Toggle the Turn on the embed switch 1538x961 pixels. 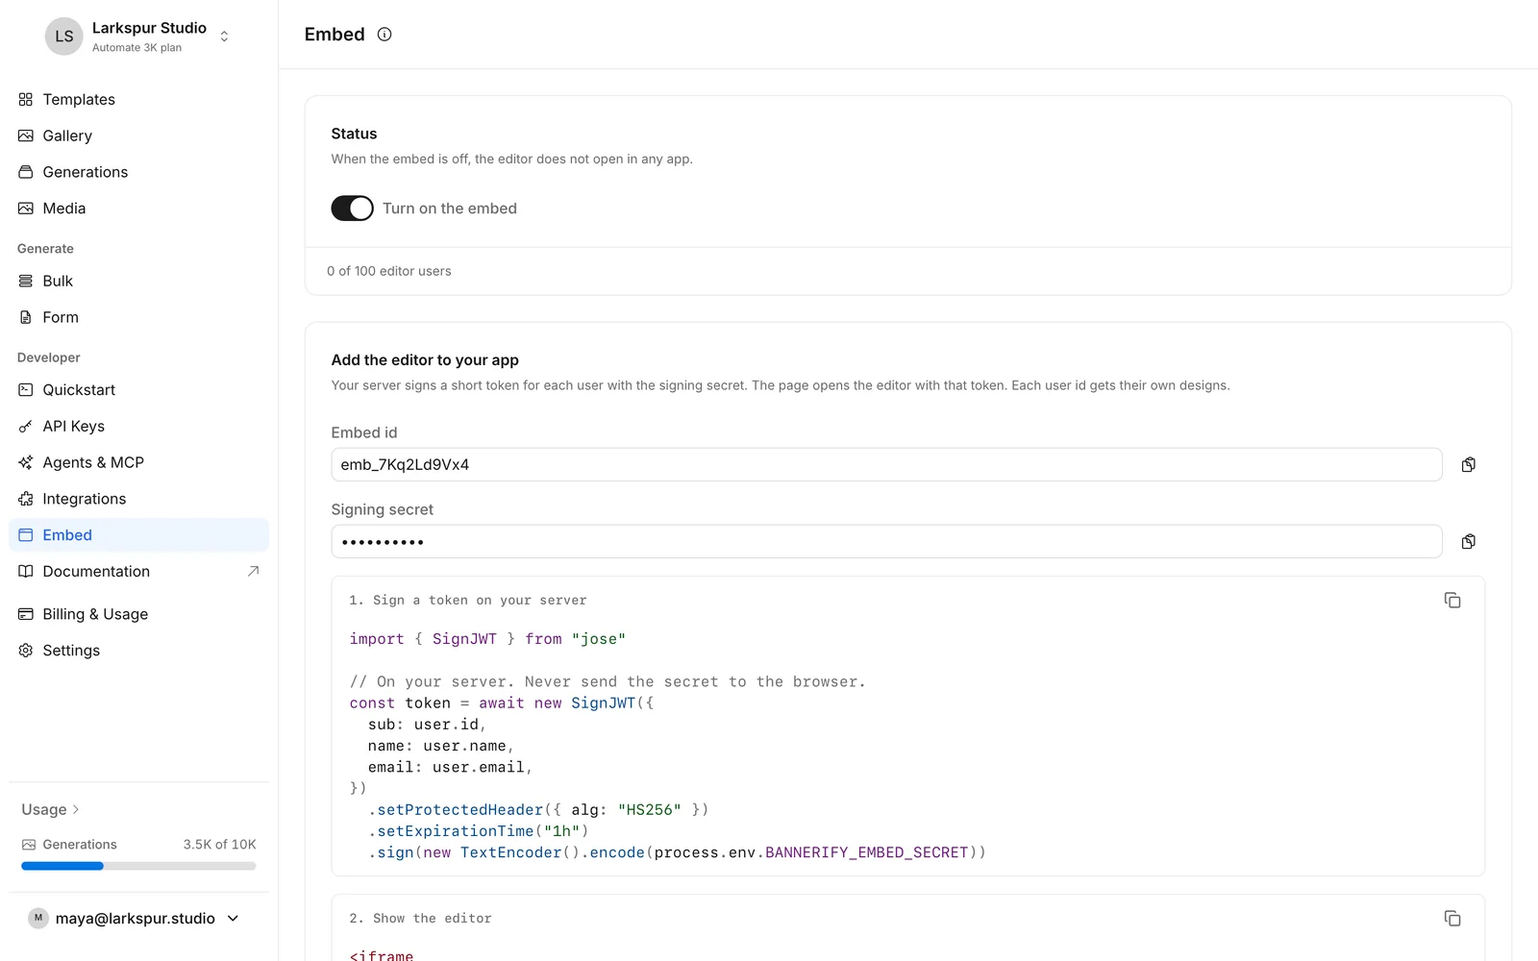pyautogui.click(x=352, y=209)
